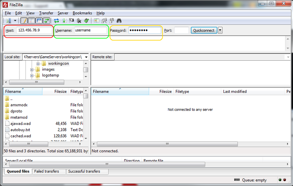The width and height of the screenshot is (293, 186).
Task: Click the remote file list horizontal scrollbar
Action: tap(167, 144)
